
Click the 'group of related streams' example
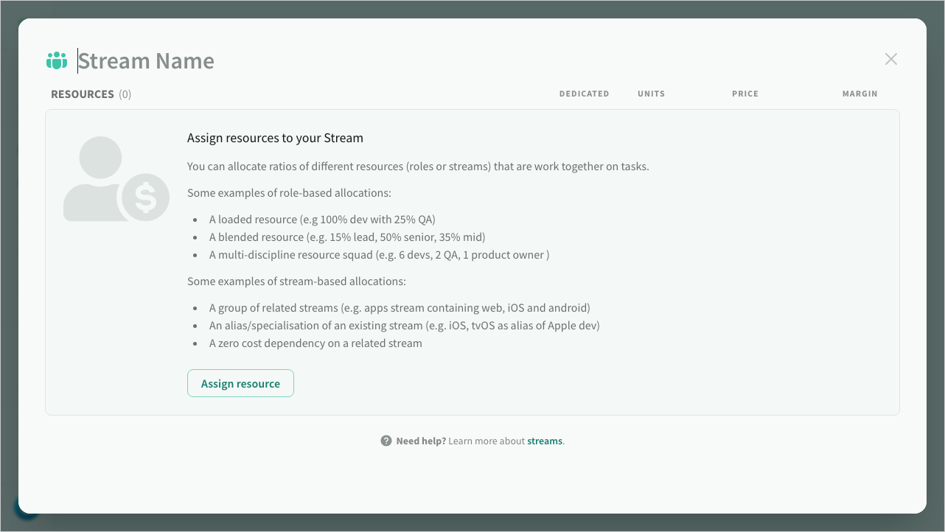399,308
